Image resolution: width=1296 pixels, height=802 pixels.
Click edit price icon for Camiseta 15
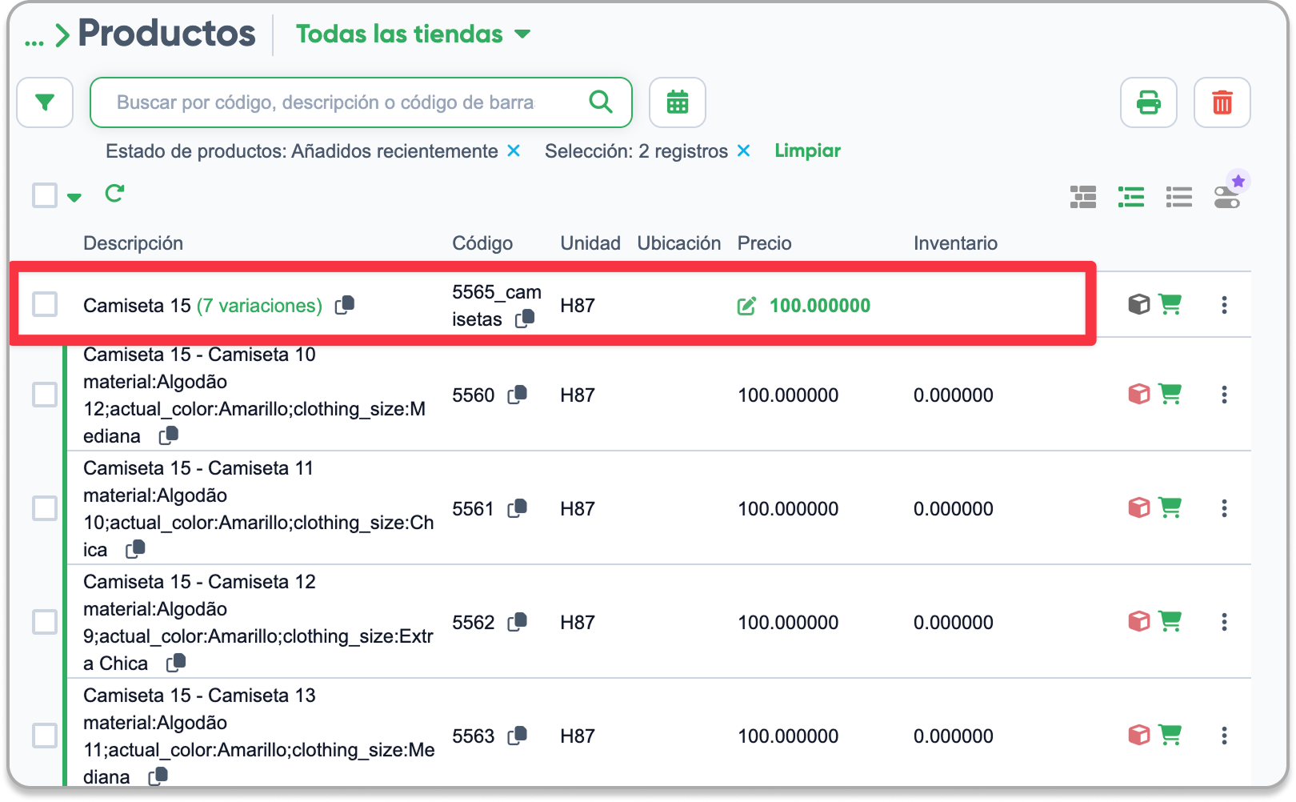[x=746, y=306]
